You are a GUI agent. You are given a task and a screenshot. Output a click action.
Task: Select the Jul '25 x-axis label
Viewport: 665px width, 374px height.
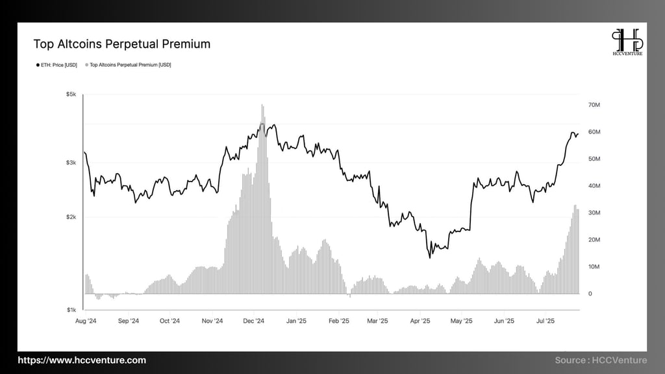[546, 321]
